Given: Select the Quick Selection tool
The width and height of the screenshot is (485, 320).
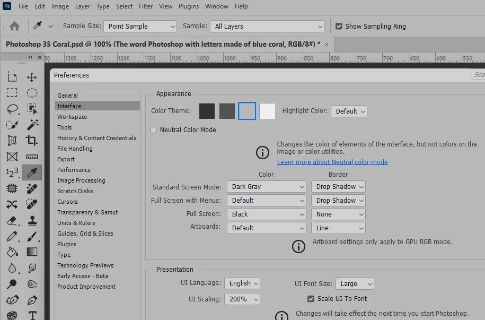Looking at the screenshot, I should 12,125.
